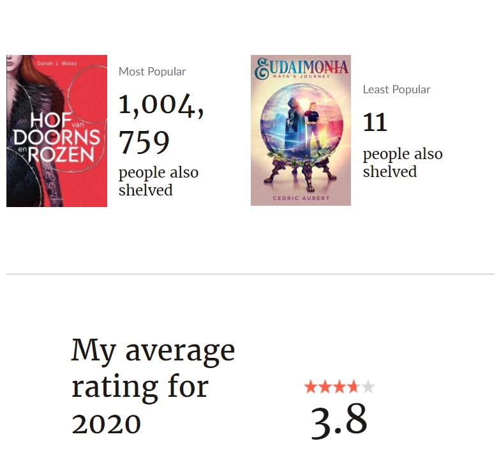Click the Eudaimonia title on the cover
The height and width of the screenshot is (455, 499).
(x=301, y=67)
